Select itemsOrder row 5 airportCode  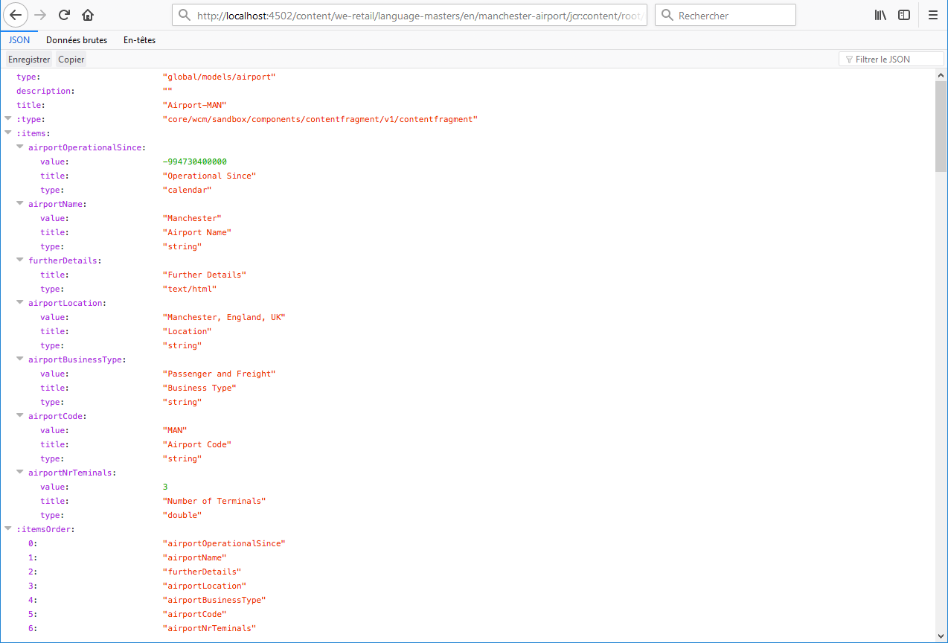[194, 614]
